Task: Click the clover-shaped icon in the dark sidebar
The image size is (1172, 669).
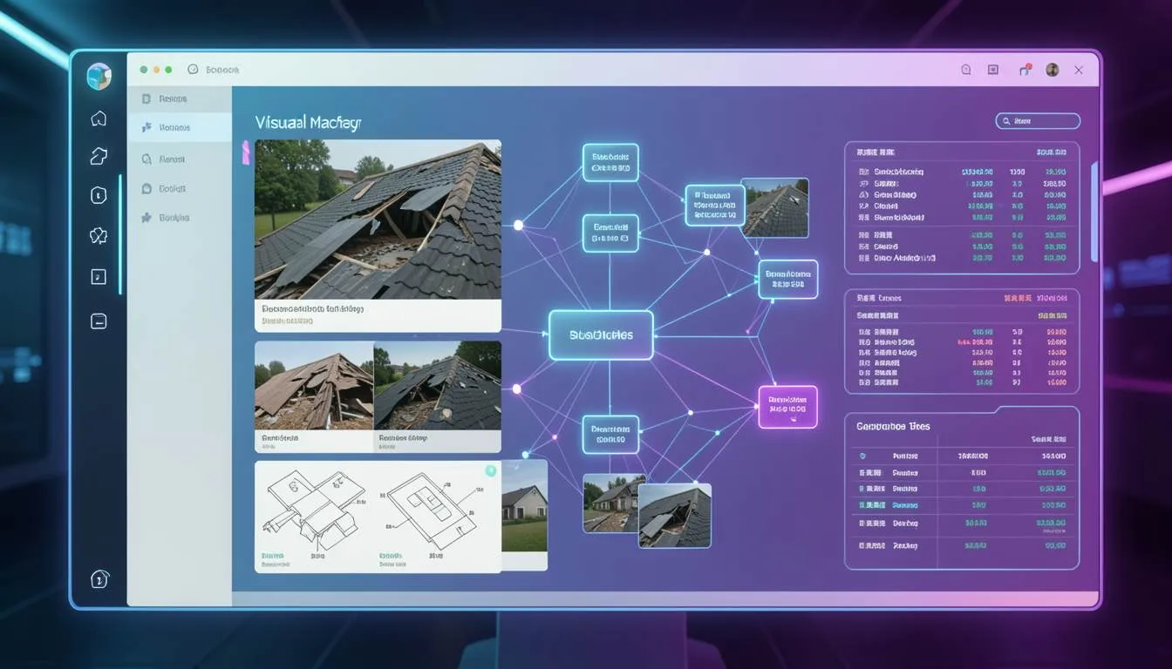Action: click(x=99, y=235)
